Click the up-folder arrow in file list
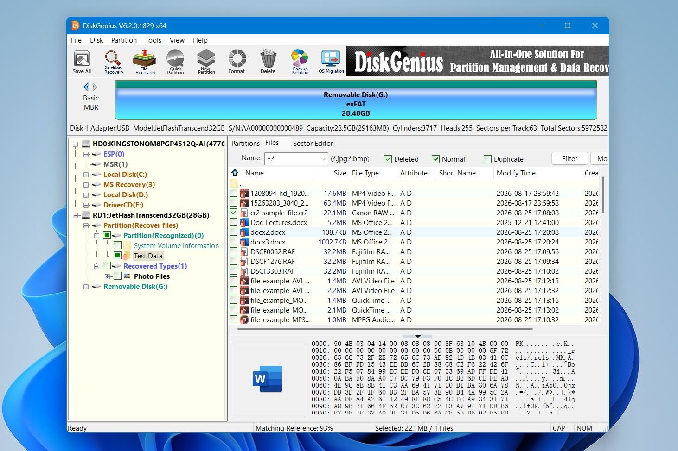Screen dimensions: 678x451 pyautogui.click(x=235, y=173)
